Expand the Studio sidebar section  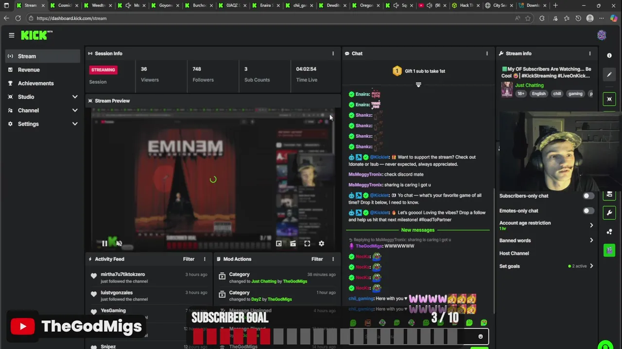coord(43,97)
